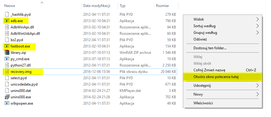Expand the Udostępnij submenu arrow
This screenshot has height=117, width=271.
tap(257, 86)
